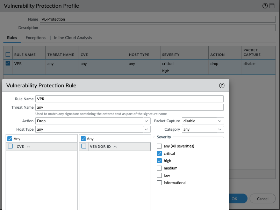Click the Rule Name input field
280x210 pixels.
[129, 99]
